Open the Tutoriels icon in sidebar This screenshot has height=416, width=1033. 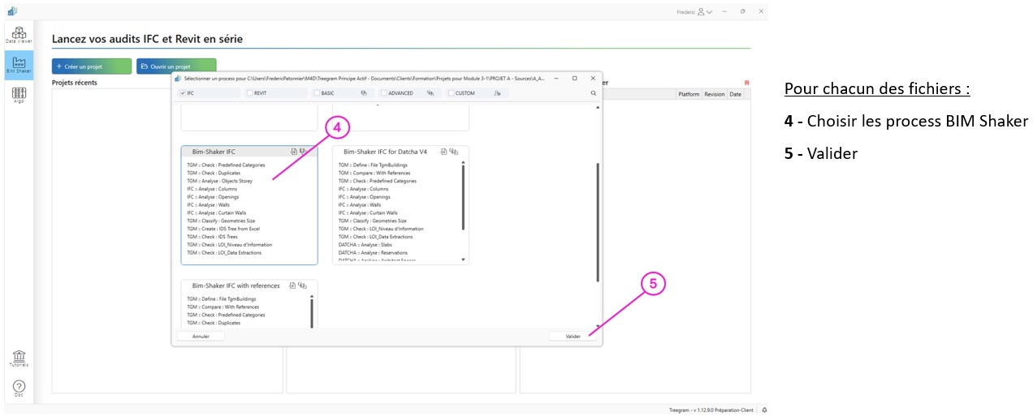(x=19, y=358)
